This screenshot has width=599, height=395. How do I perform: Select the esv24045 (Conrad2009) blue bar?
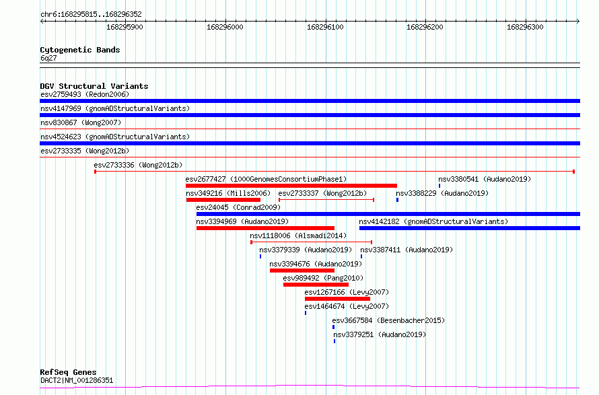388,214
